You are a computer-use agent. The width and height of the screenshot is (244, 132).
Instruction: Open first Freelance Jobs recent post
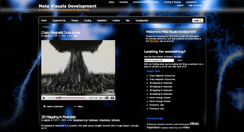tap(157, 105)
